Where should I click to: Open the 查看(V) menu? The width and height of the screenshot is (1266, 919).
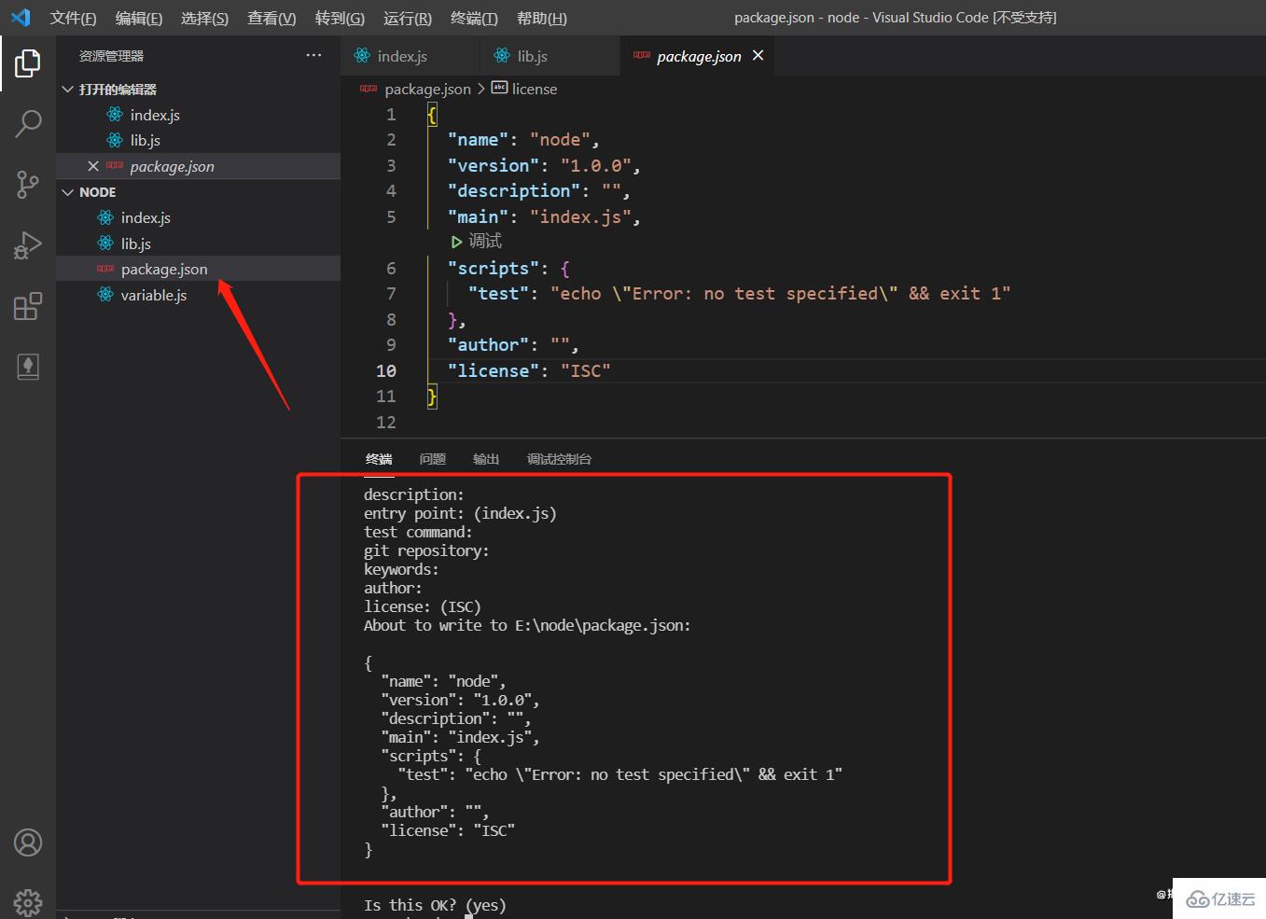click(271, 18)
